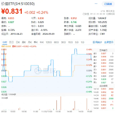Select the 买1 order row at 0.831
This screenshot has height=113, width=115.
click(103, 70)
